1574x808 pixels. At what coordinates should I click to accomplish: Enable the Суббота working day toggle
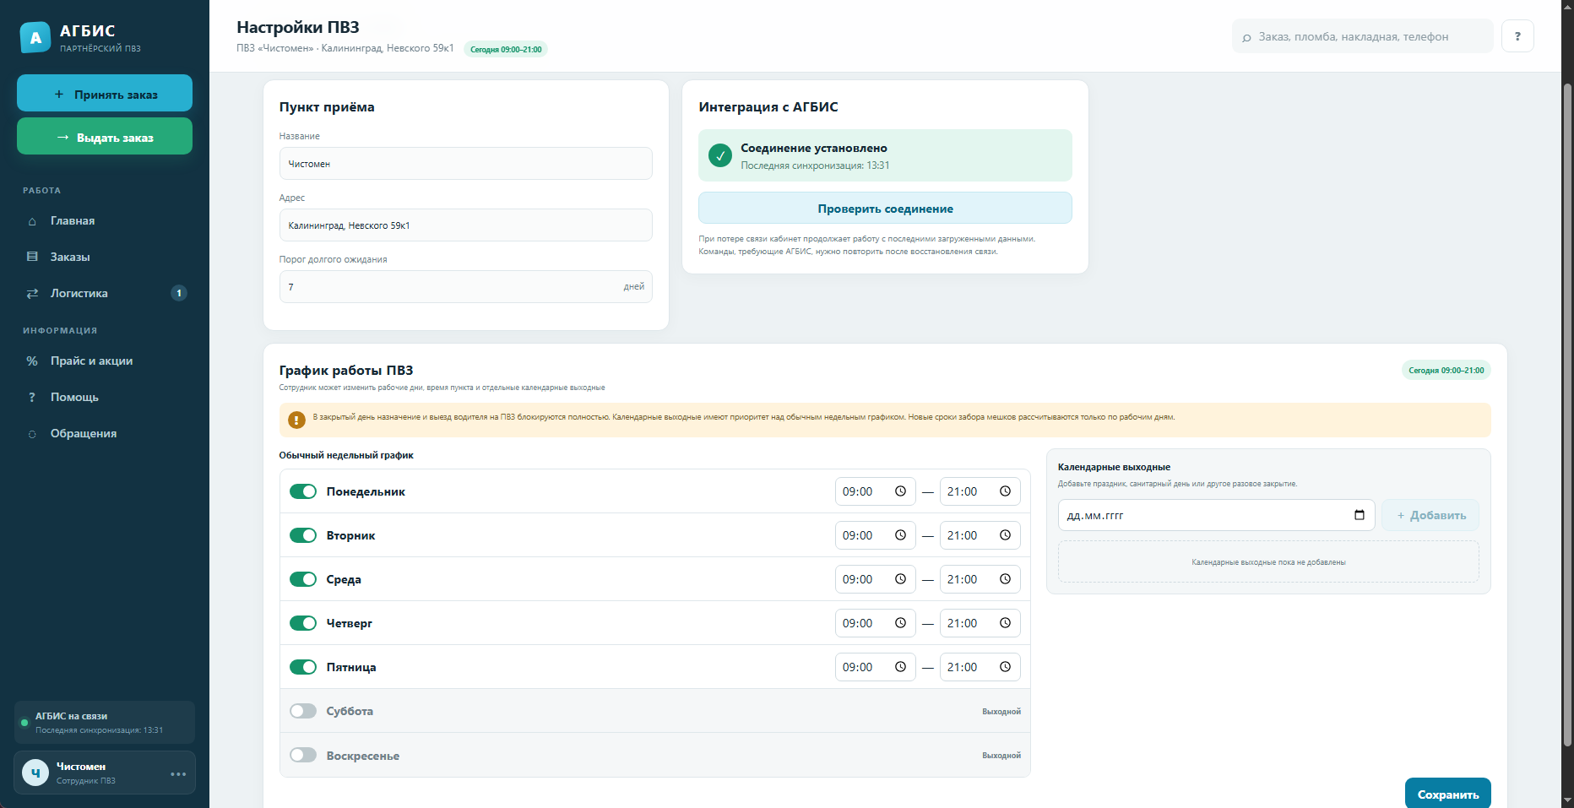(x=303, y=711)
